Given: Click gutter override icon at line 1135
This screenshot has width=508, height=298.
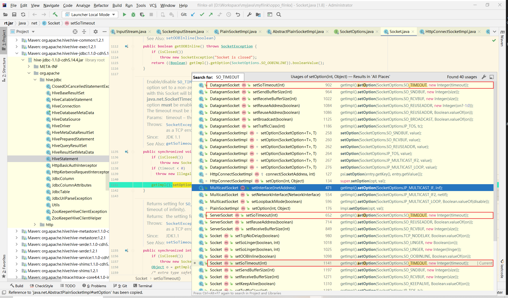Looking at the screenshot, I should click(126, 152).
